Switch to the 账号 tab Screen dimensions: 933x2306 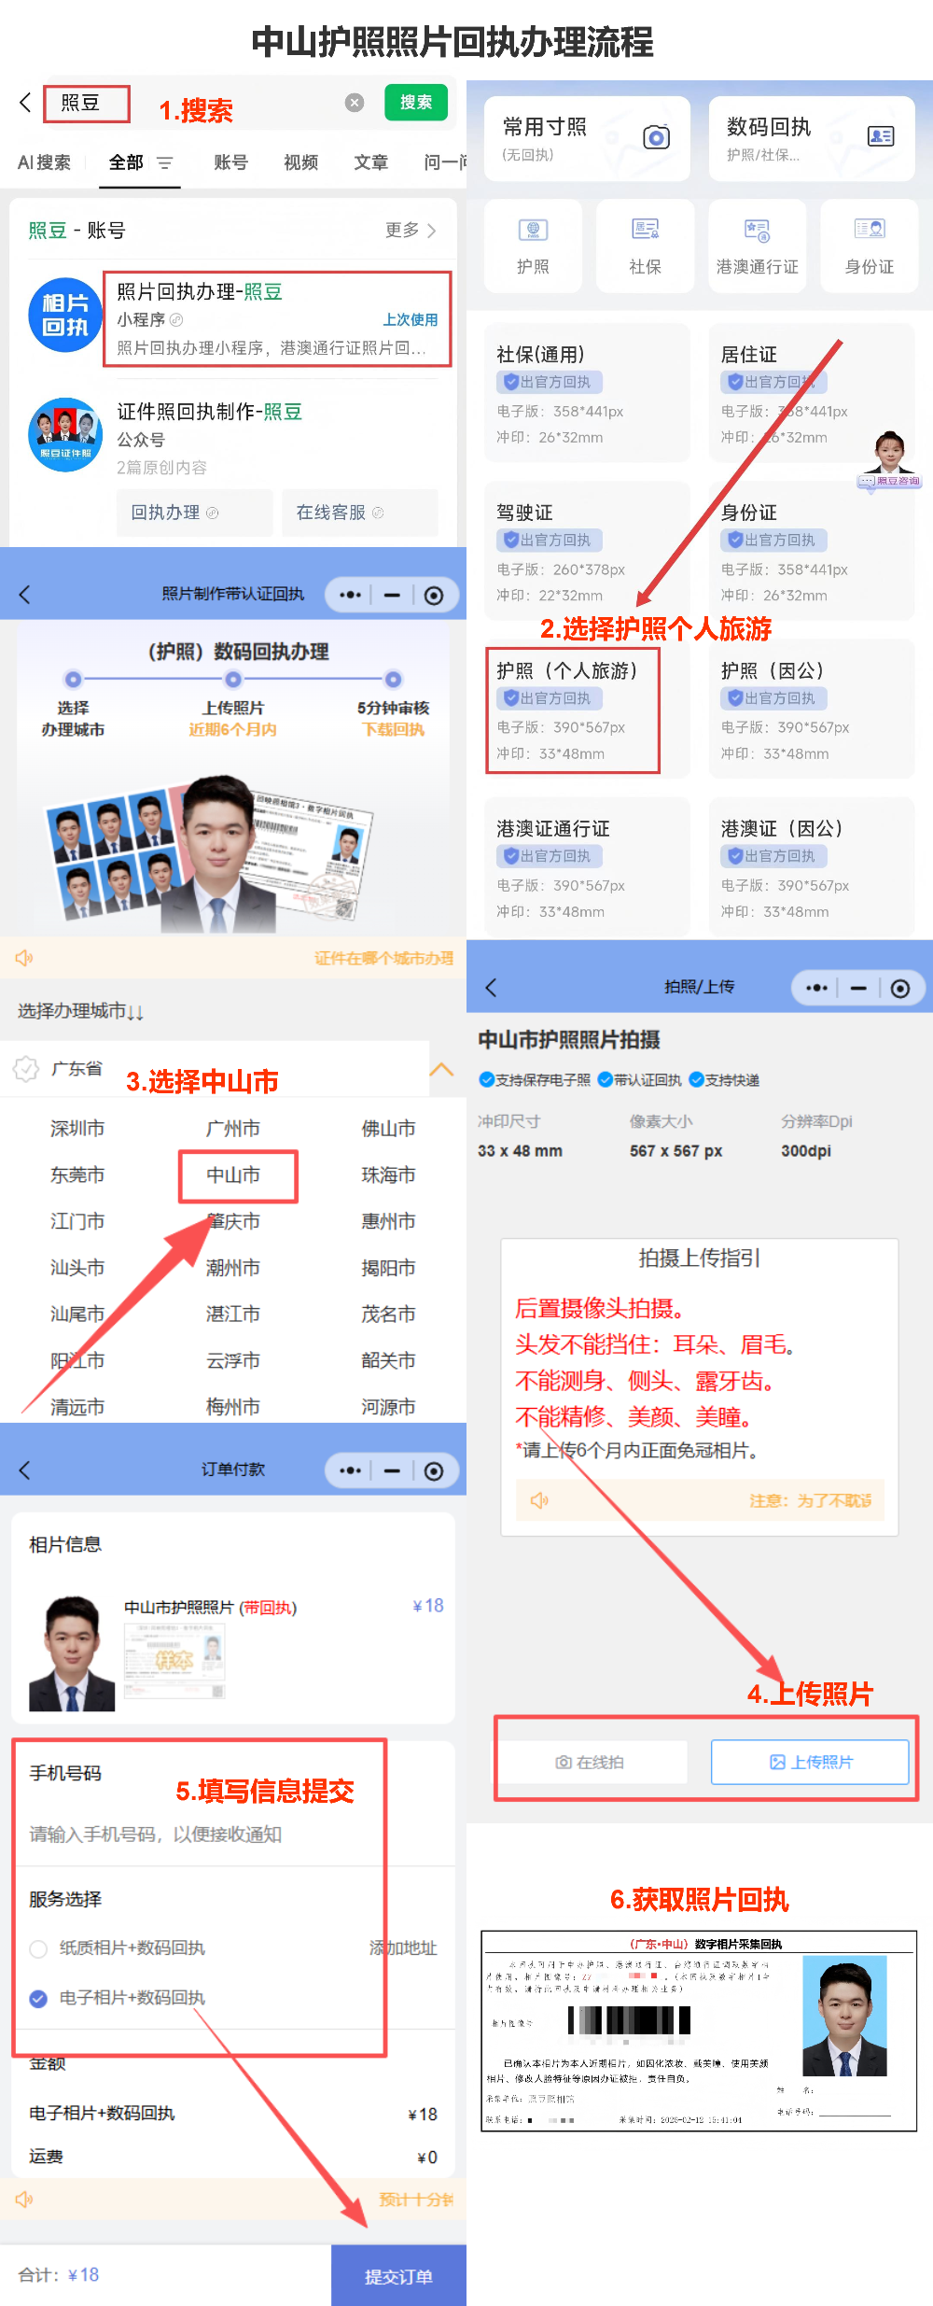click(x=230, y=162)
